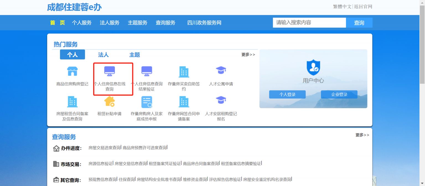Switch to the 法人 services tab
Image resolution: width=425 pixels, height=186 pixels.
pyautogui.click(x=103, y=54)
